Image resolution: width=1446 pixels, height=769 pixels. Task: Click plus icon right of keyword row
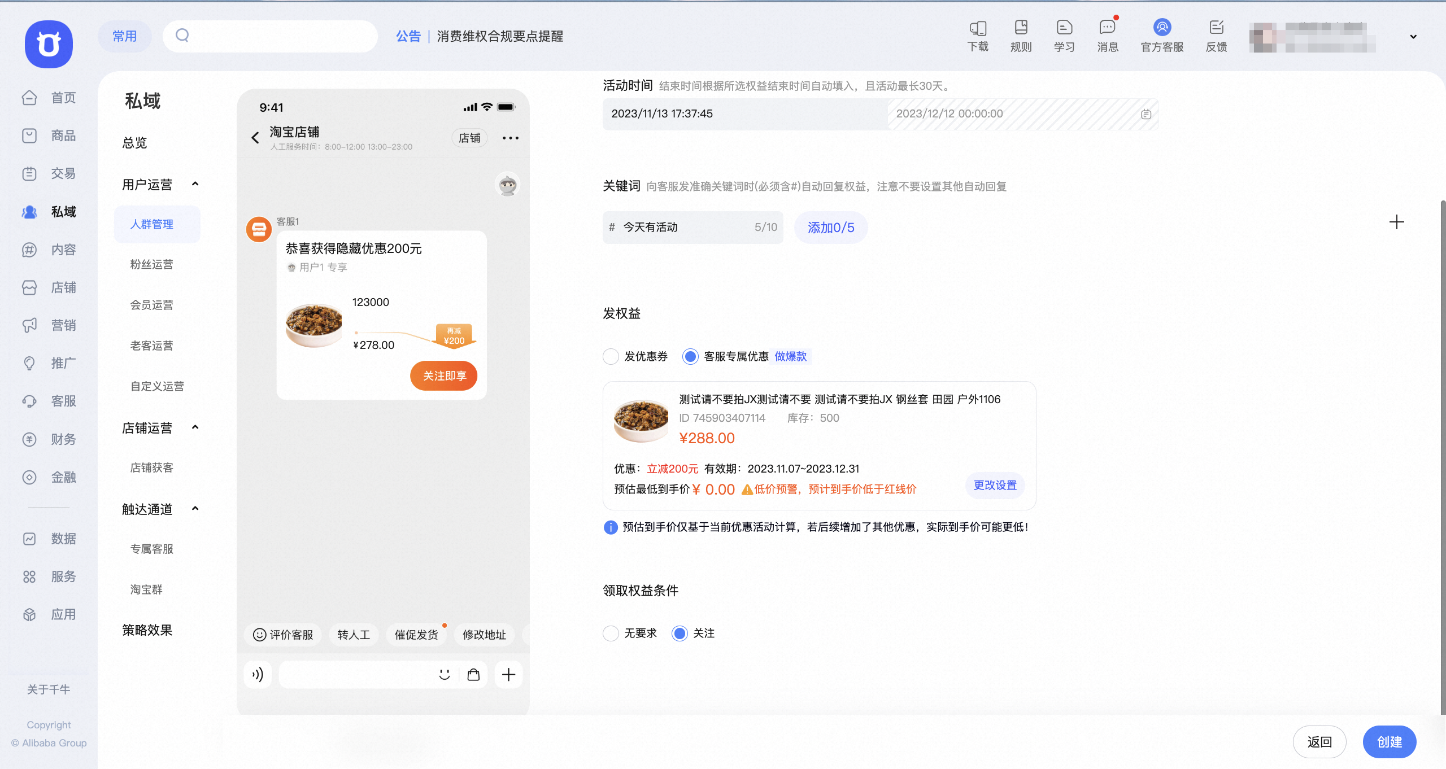pyautogui.click(x=1397, y=222)
